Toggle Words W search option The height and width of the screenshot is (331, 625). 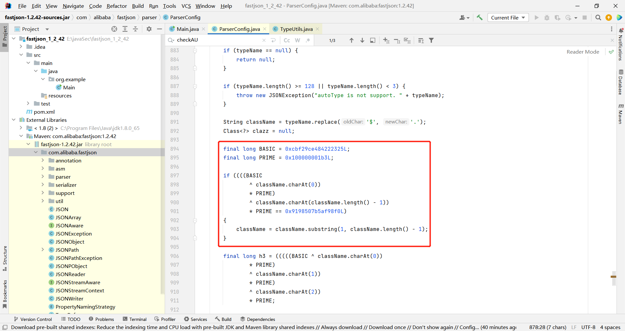point(298,40)
